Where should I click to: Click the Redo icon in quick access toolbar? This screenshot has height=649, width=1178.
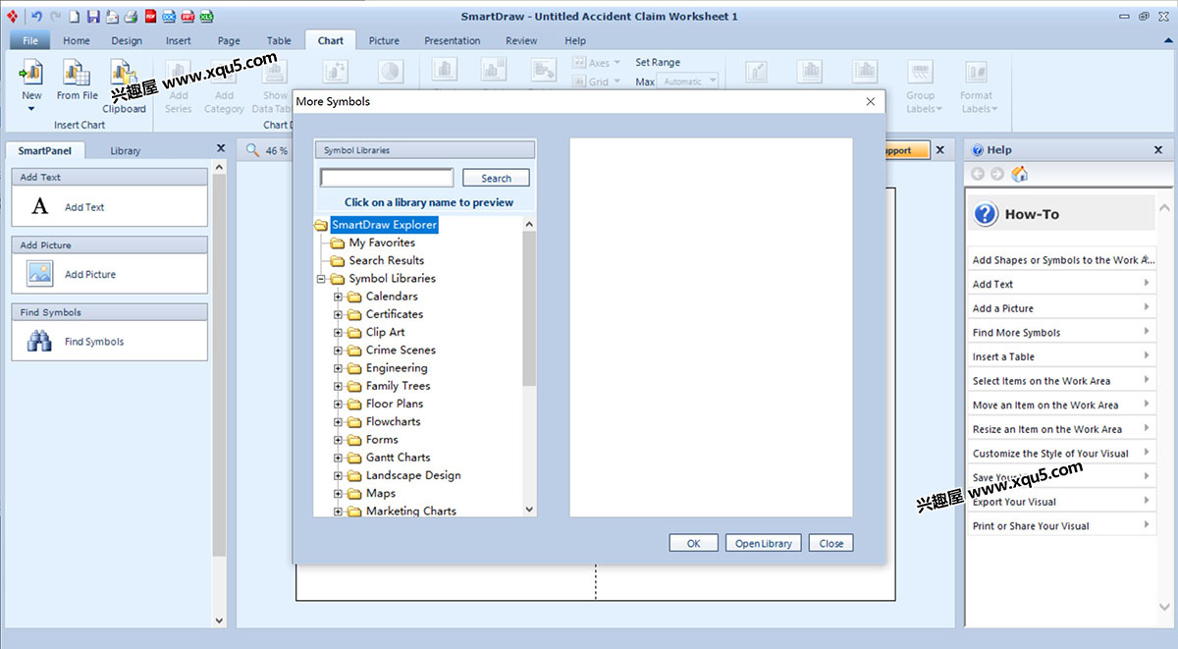pos(55,17)
